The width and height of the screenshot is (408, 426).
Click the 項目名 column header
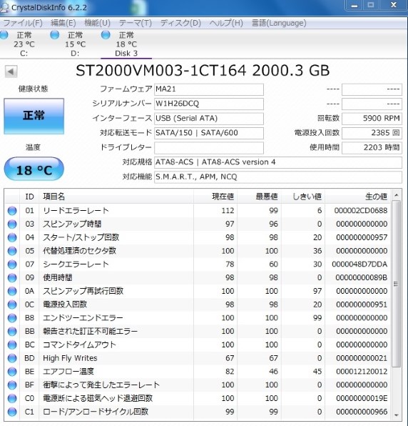click(116, 197)
